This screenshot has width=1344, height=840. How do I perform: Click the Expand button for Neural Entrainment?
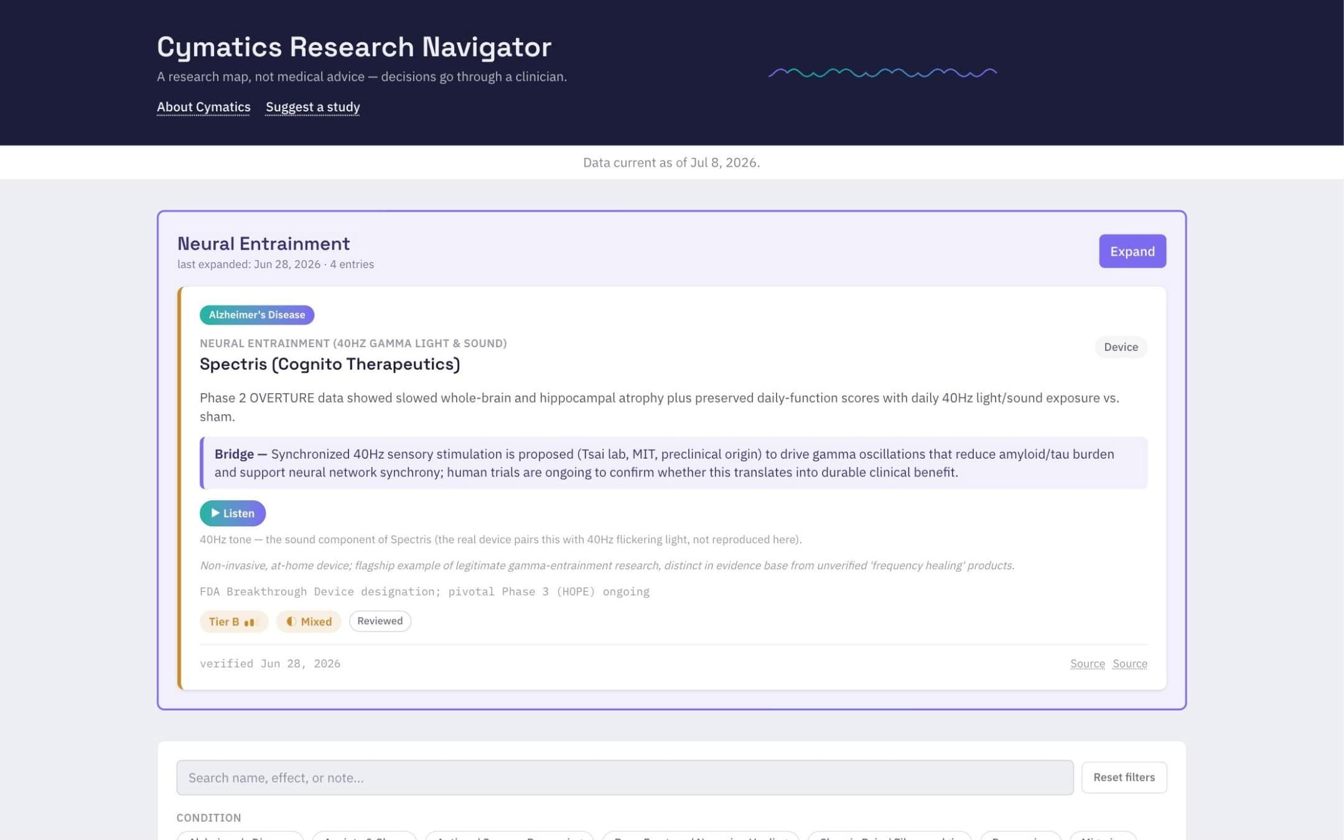coord(1132,251)
